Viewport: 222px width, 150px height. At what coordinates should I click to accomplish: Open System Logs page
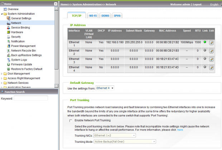click(19, 60)
